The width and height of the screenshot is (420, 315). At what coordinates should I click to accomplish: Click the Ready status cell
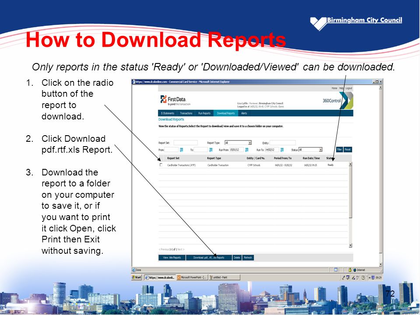pos(331,165)
